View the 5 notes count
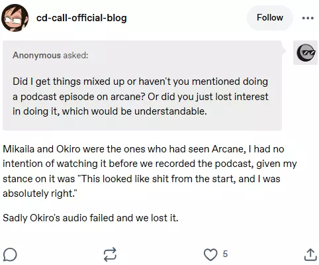The width and height of the screenshot is (319, 265). tap(225, 254)
